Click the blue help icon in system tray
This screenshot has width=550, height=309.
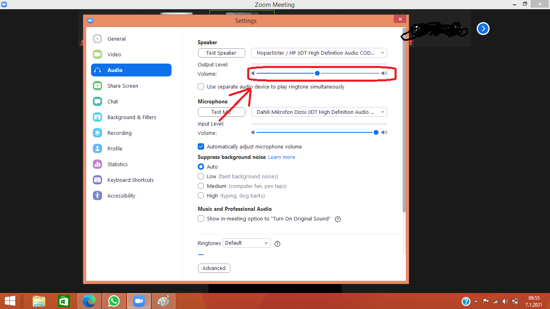(466, 301)
